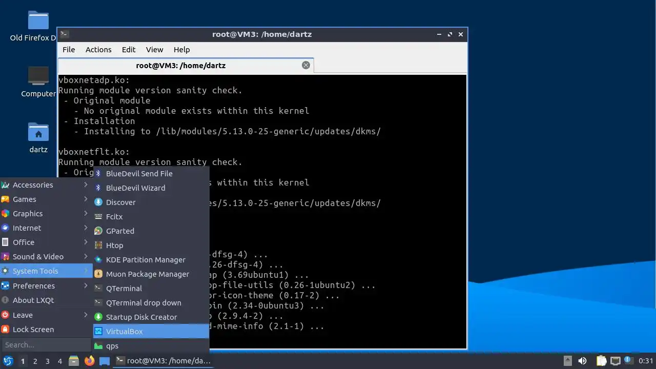Select the root@VM3: /home/dartz terminal tab
The image size is (656, 369).
coord(186,66)
